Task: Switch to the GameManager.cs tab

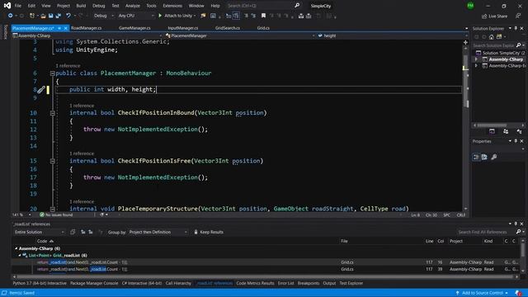Action: (x=134, y=28)
